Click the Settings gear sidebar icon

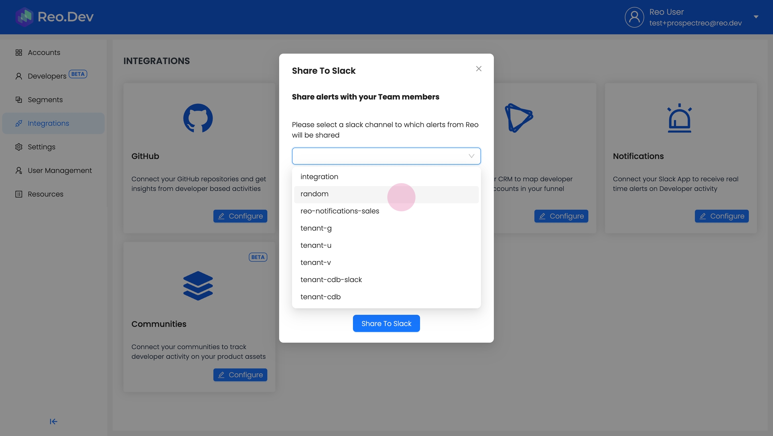19,147
